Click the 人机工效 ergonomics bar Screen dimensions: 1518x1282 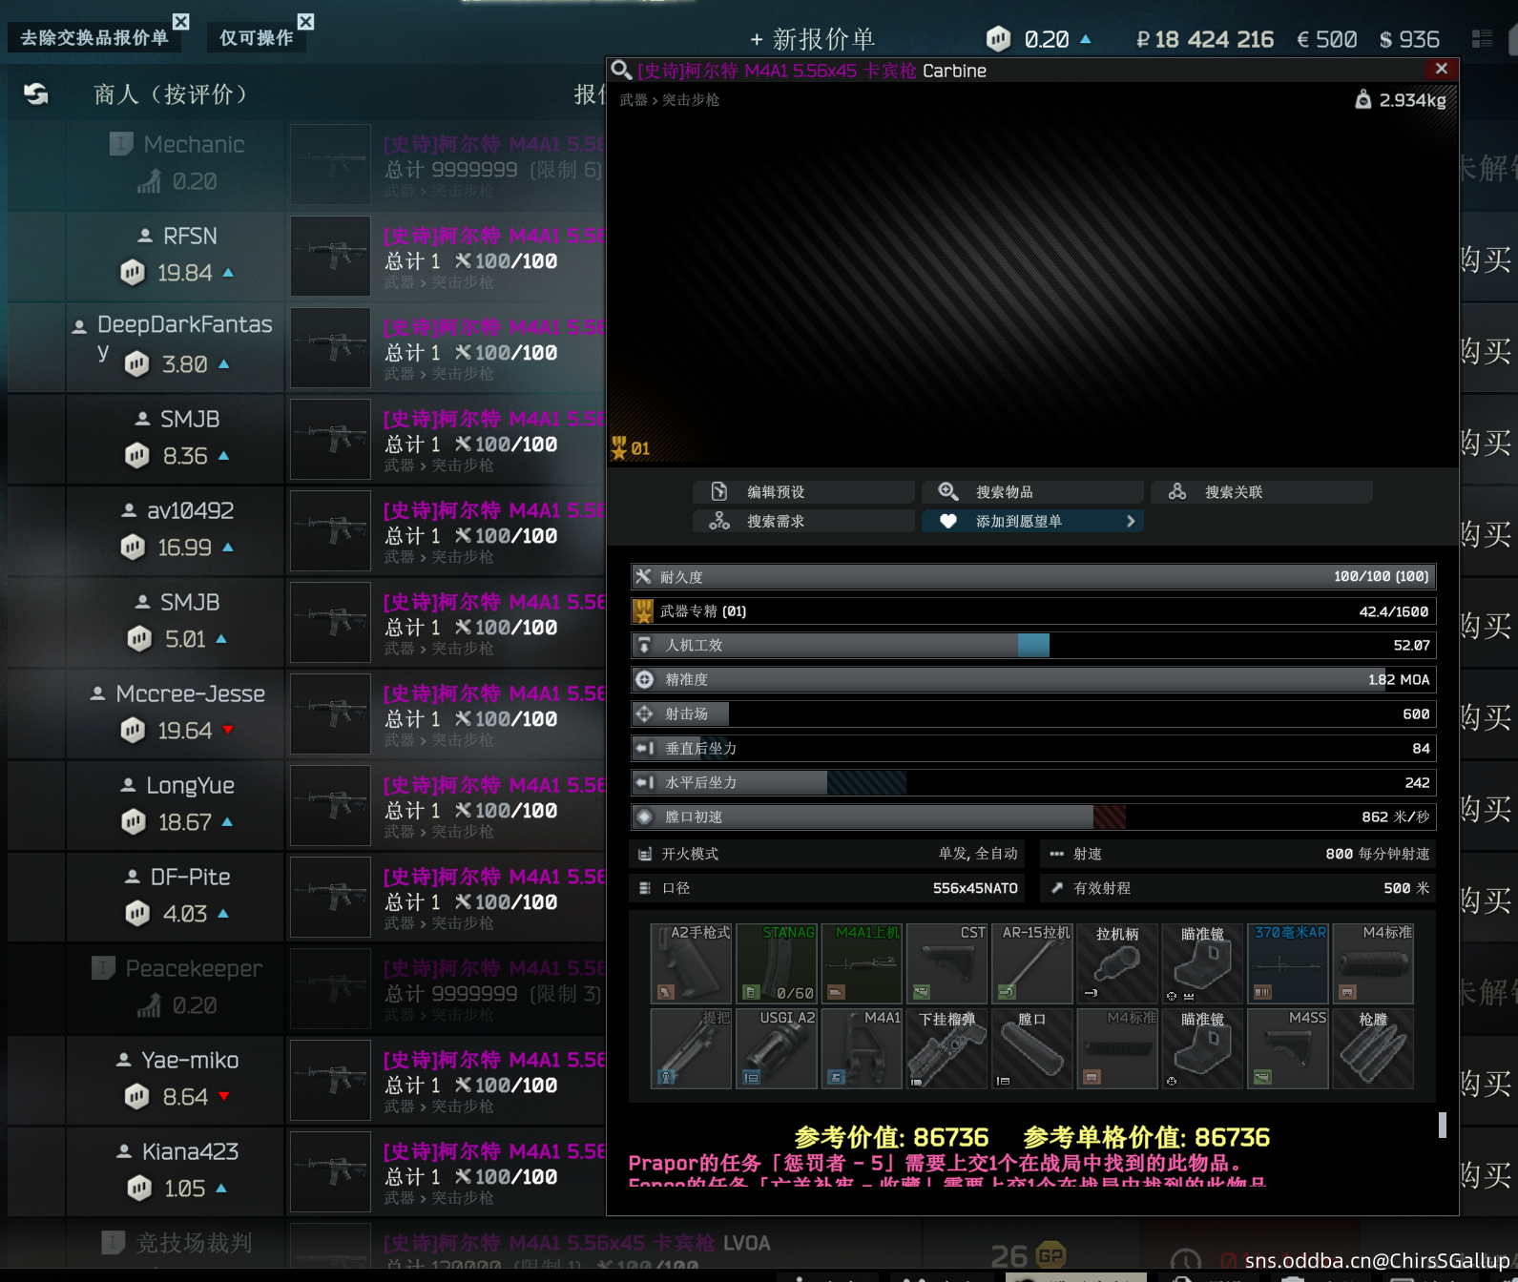[x=1033, y=645]
